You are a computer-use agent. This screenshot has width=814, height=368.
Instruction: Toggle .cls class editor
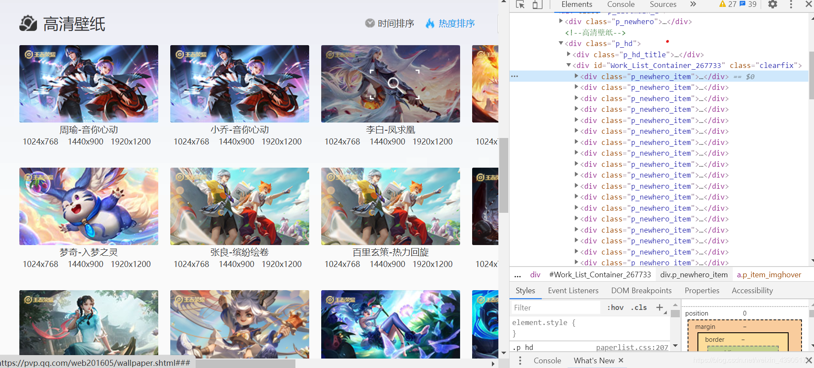pos(639,307)
